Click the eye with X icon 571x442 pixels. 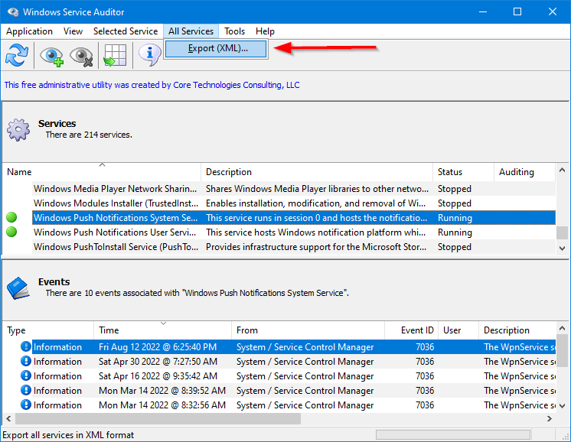pos(81,57)
